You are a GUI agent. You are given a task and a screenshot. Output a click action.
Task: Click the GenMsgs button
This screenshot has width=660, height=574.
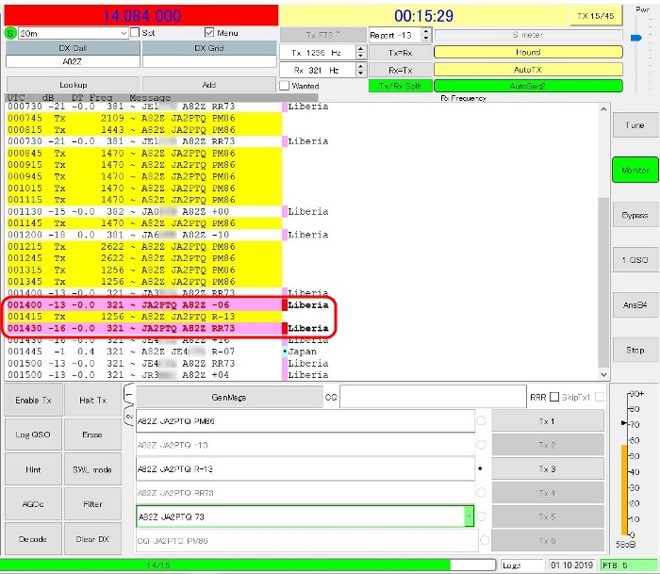[229, 397]
